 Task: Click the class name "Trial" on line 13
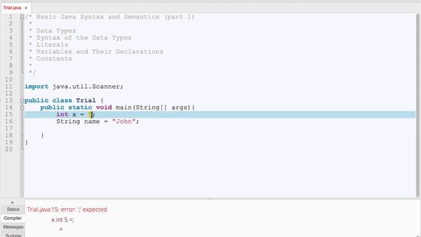point(86,101)
